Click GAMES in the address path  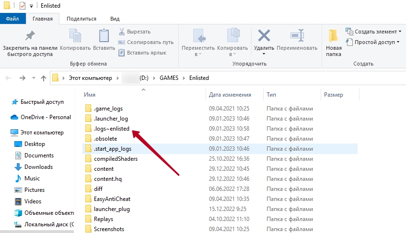pyautogui.click(x=169, y=78)
